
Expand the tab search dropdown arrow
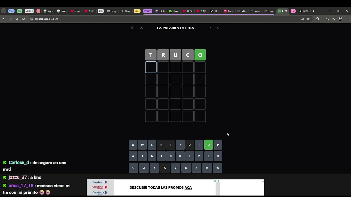pyautogui.click(x=4, y=11)
